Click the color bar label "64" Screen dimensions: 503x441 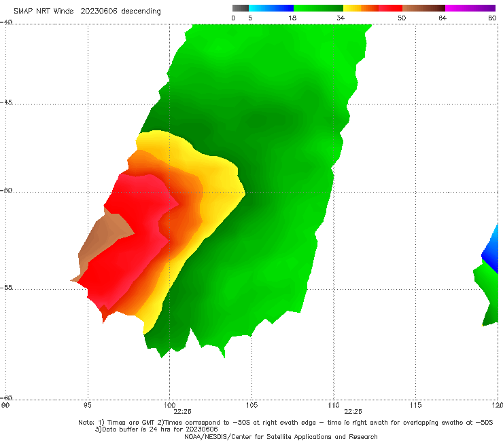(x=443, y=18)
